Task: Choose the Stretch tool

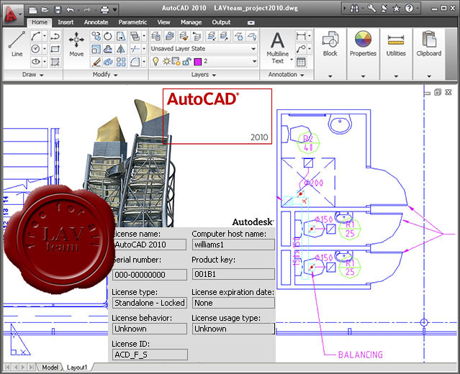Action: click(x=120, y=37)
